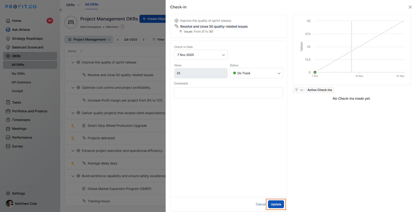Collapse 'Optimize cost control' objective row
416x212 pixels.
coord(73,88)
